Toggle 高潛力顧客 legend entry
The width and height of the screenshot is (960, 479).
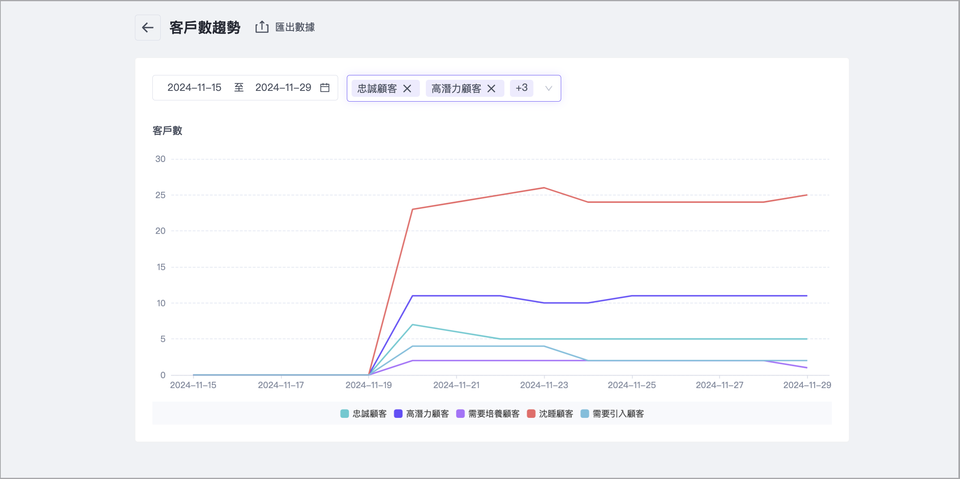427,414
